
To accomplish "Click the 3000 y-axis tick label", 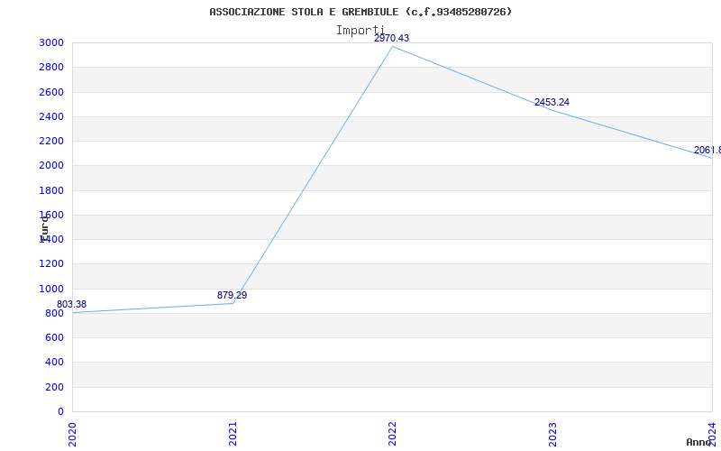I will point(51,43).
